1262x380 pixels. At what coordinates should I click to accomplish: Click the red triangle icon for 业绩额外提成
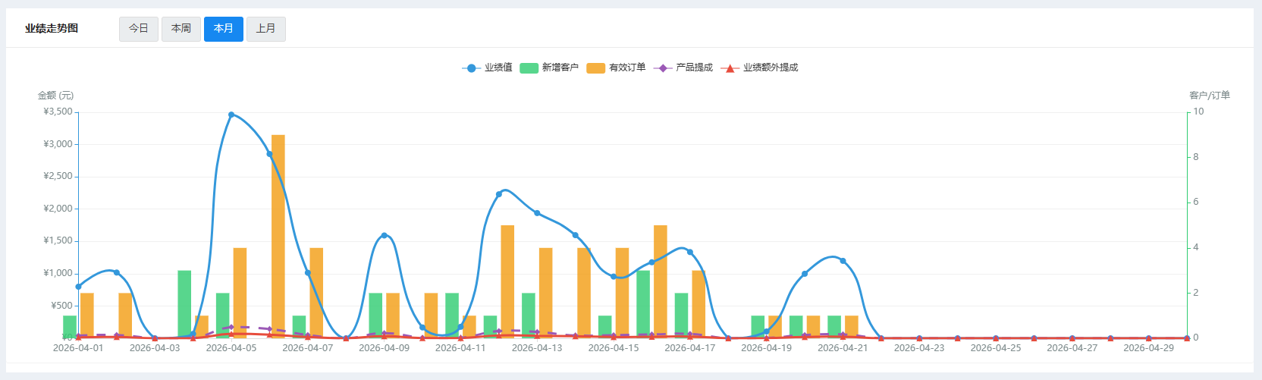pos(730,68)
